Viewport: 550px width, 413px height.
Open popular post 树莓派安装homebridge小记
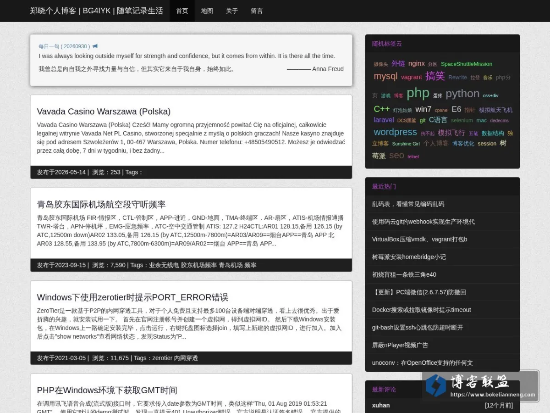(x=409, y=257)
